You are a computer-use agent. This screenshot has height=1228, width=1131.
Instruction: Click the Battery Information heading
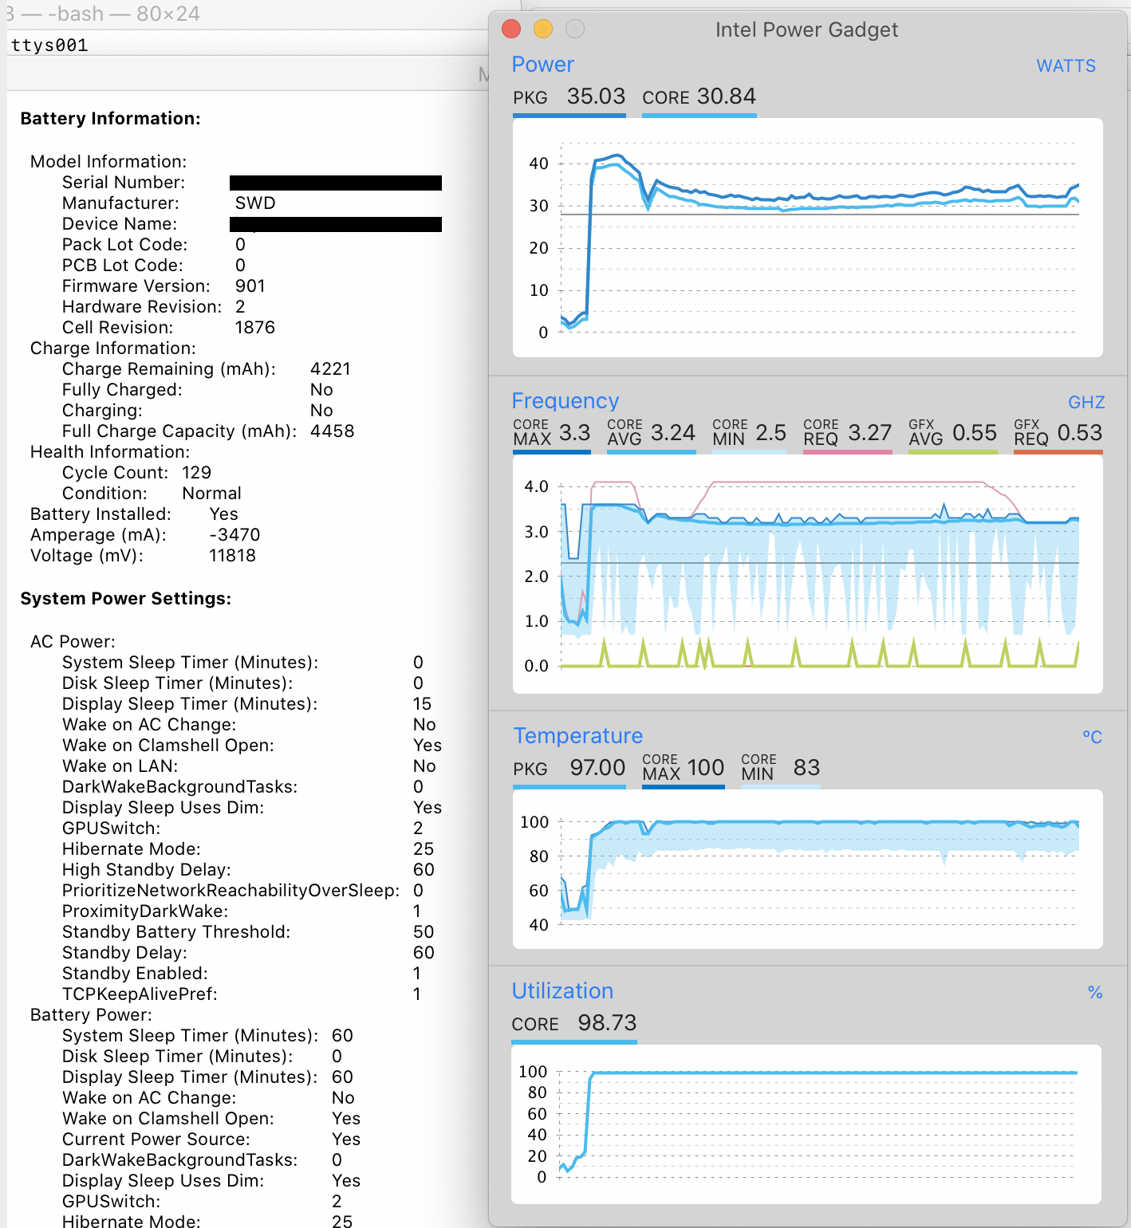[110, 119]
